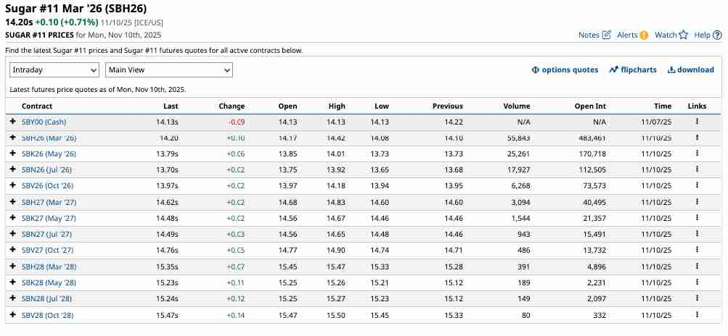Viewport: 728px width, 336px height.
Task: Open the Main View dropdown
Action: [169, 70]
